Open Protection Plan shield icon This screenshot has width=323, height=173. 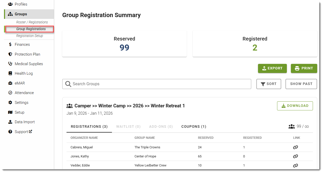[x=10, y=54]
